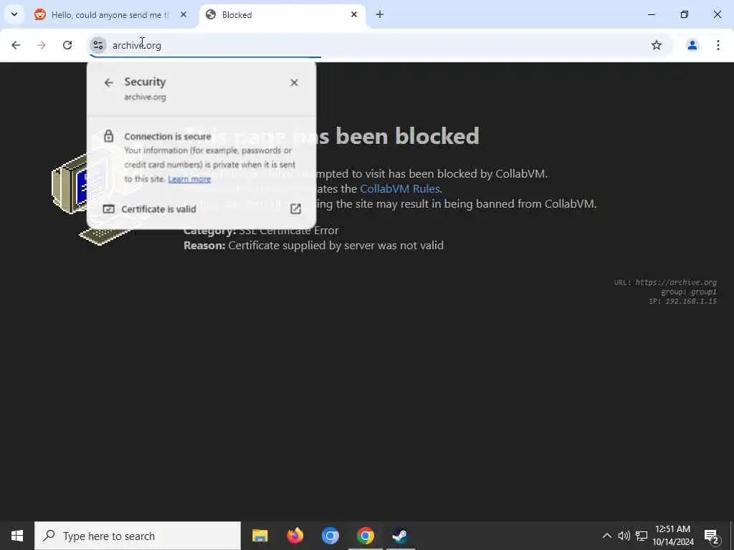Open the Learn more link
This screenshot has height=550, width=734.
(189, 179)
